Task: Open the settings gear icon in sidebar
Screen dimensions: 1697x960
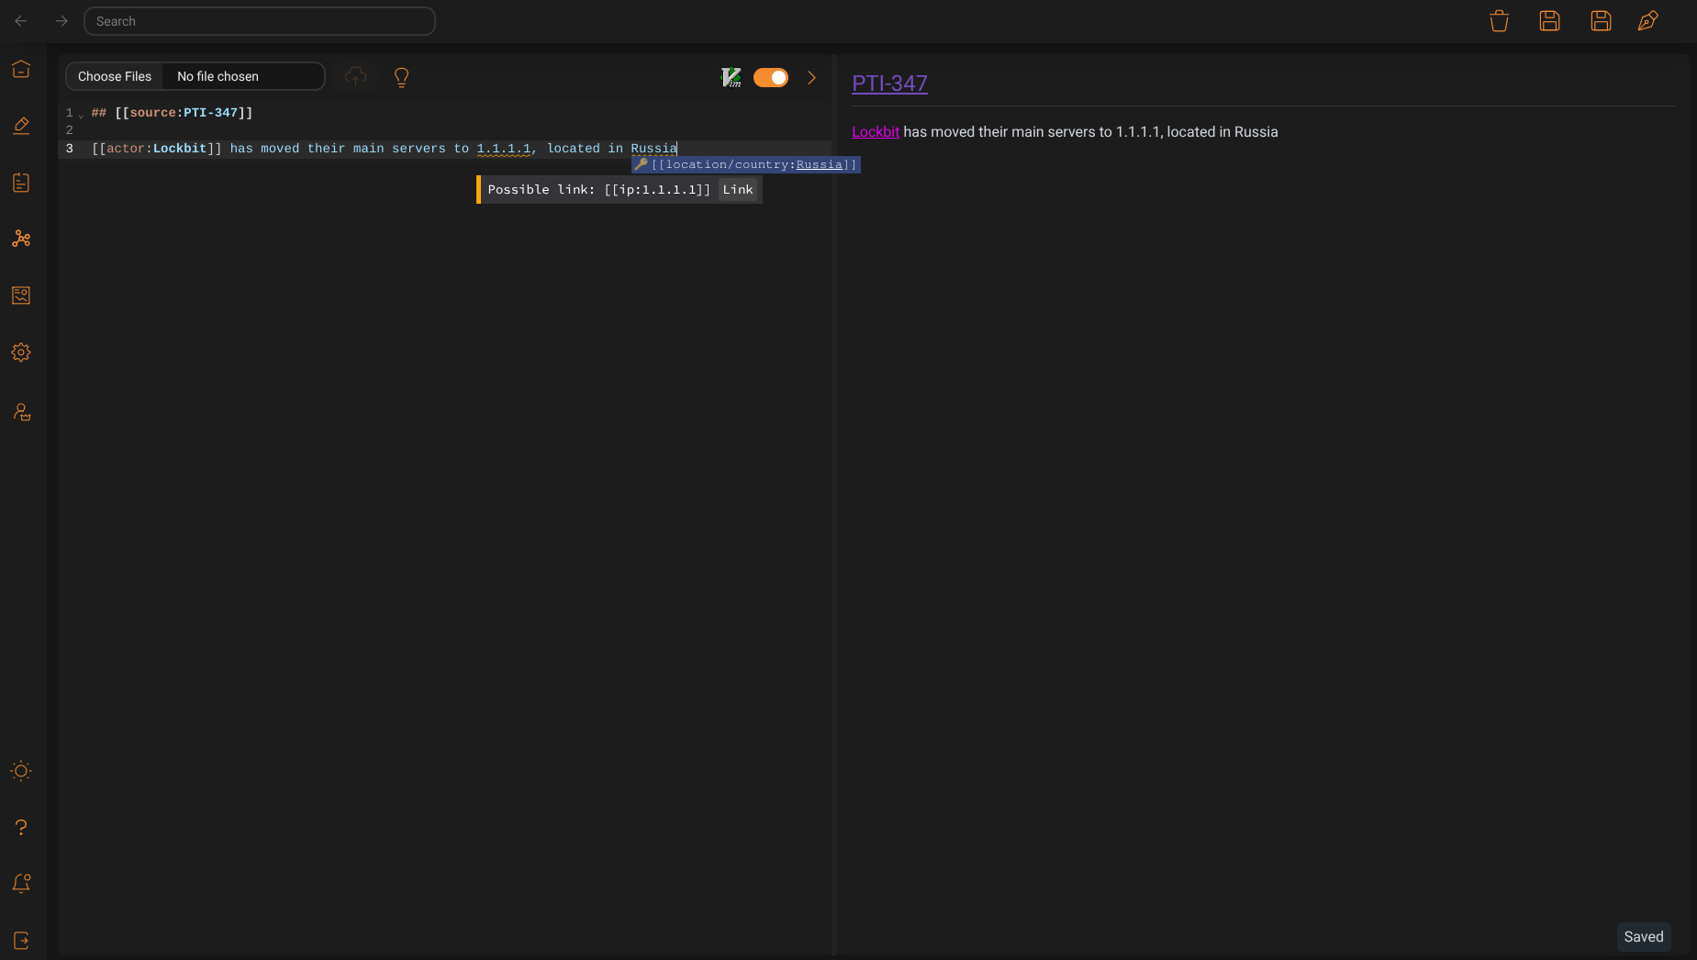Action: click(x=21, y=352)
